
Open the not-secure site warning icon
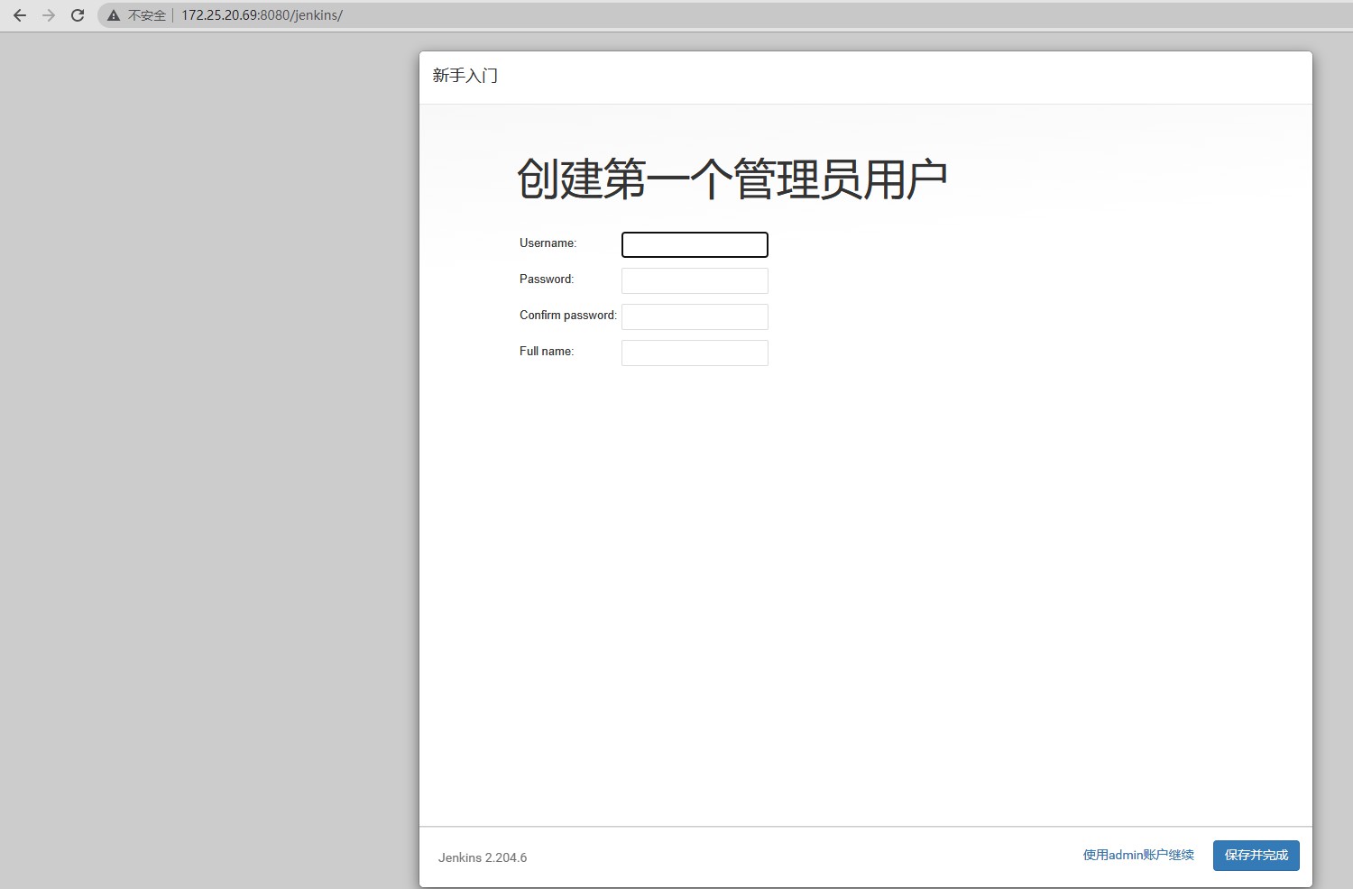(x=114, y=15)
